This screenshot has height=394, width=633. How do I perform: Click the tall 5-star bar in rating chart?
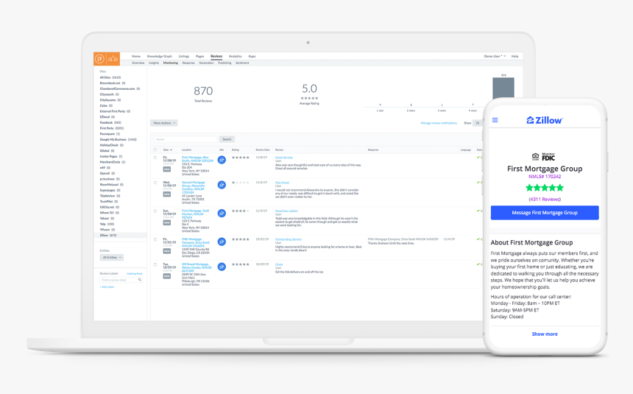tap(503, 88)
